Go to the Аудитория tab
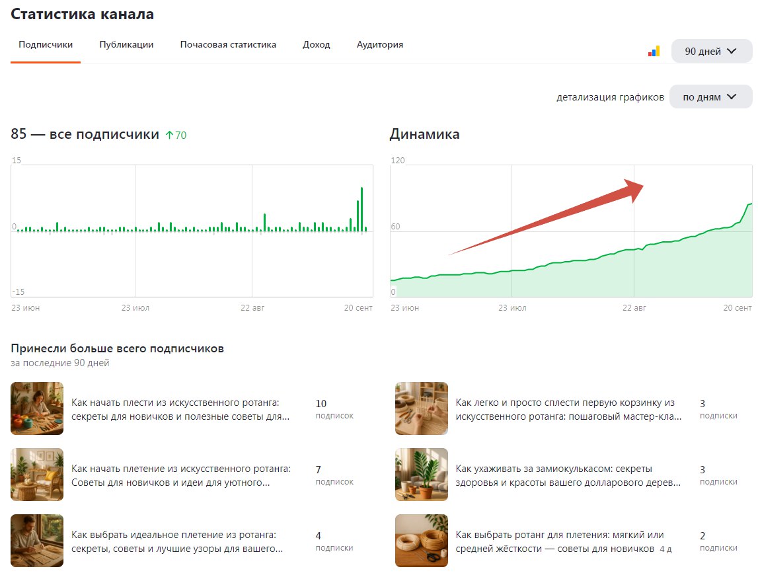The image size is (758, 583). [x=379, y=45]
